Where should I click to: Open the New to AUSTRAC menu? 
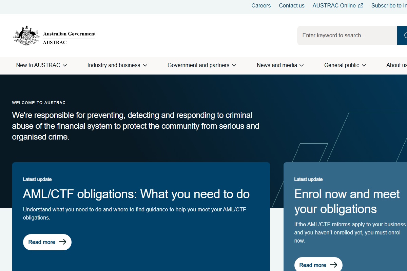(x=42, y=65)
